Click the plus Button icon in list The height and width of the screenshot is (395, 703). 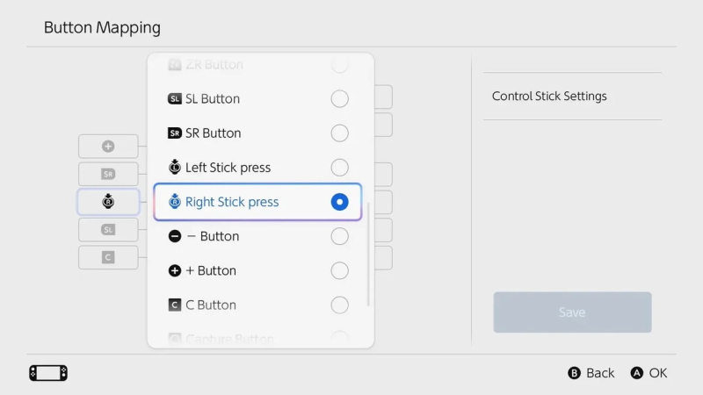(174, 270)
